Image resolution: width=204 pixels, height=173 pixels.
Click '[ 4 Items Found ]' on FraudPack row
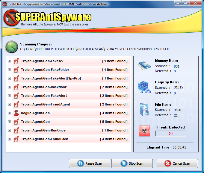pyautogui.click(x=114, y=139)
